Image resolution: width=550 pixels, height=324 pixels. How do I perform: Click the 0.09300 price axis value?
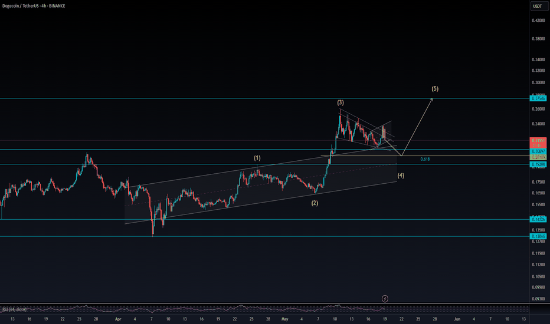(x=538, y=299)
